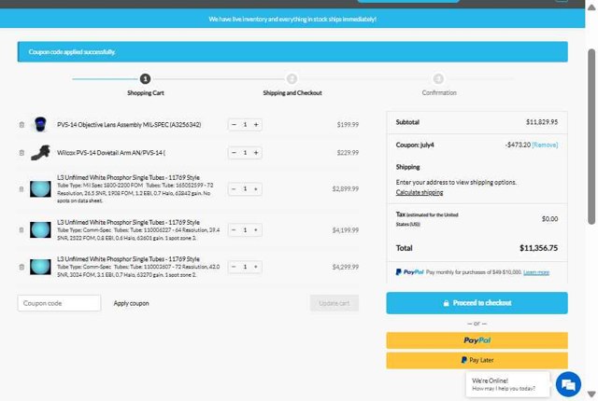This screenshot has width=598, height=401.
Task: Open Wilcox Dovetail Arm product thumbnail
Action: click(x=40, y=153)
